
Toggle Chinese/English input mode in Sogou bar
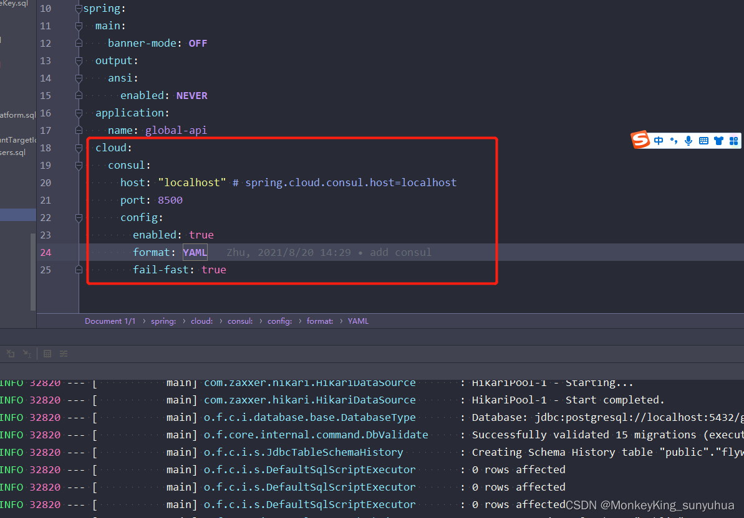(659, 141)
